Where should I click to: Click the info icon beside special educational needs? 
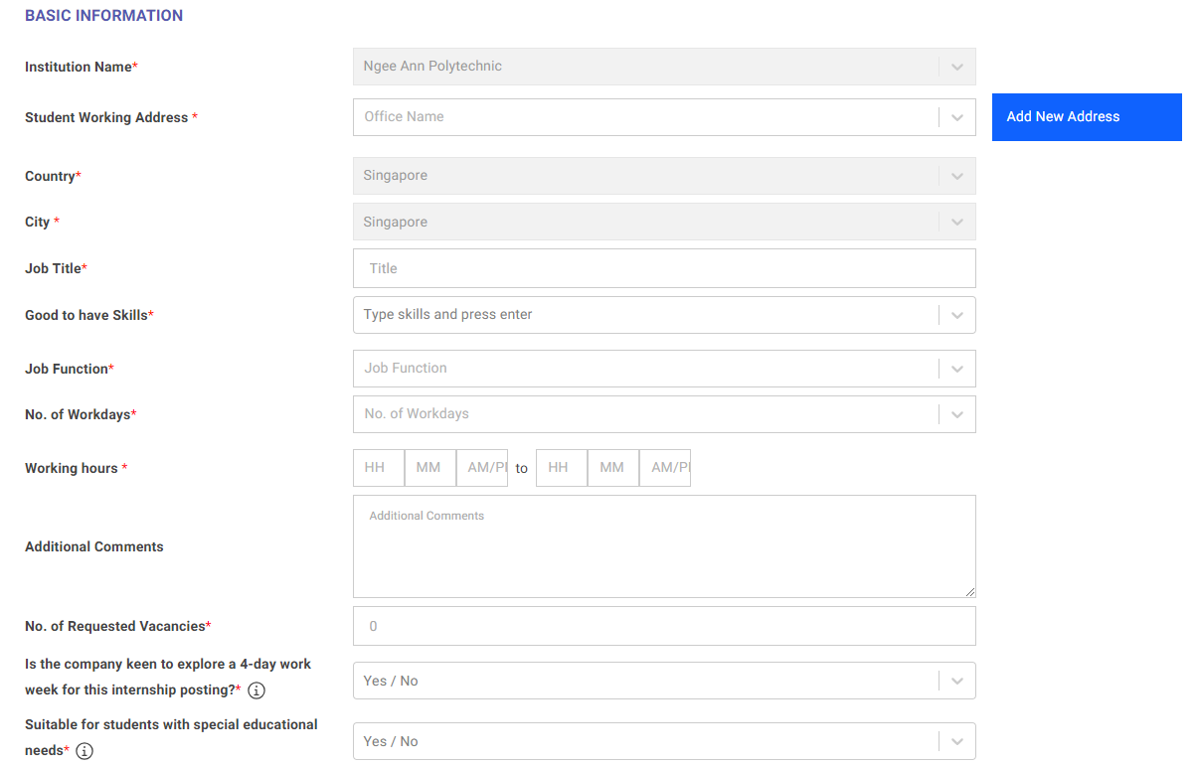pyautogui.click(x=85, y=751)
